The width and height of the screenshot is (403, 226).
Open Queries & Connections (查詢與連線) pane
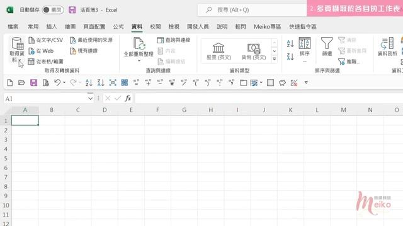[174, 40]
